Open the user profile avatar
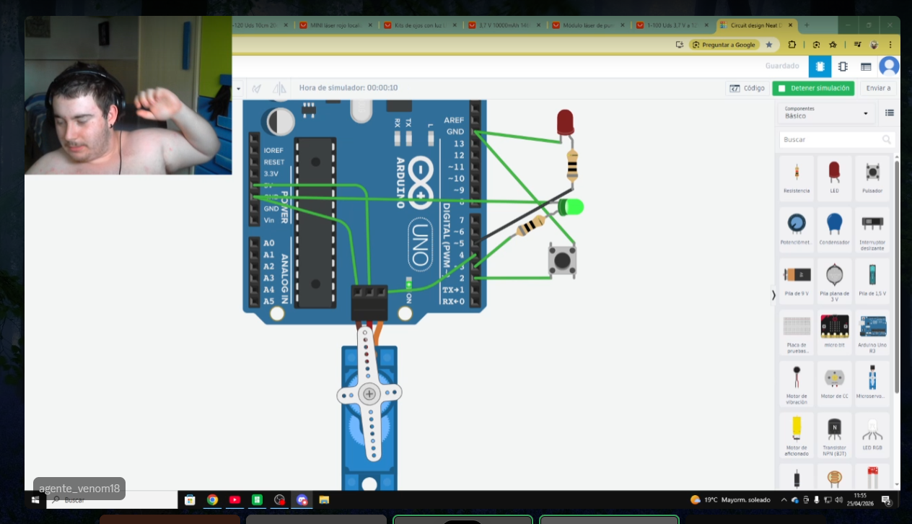Image resolution: width=912 pixels, height=524 pixels. [889, 66]
